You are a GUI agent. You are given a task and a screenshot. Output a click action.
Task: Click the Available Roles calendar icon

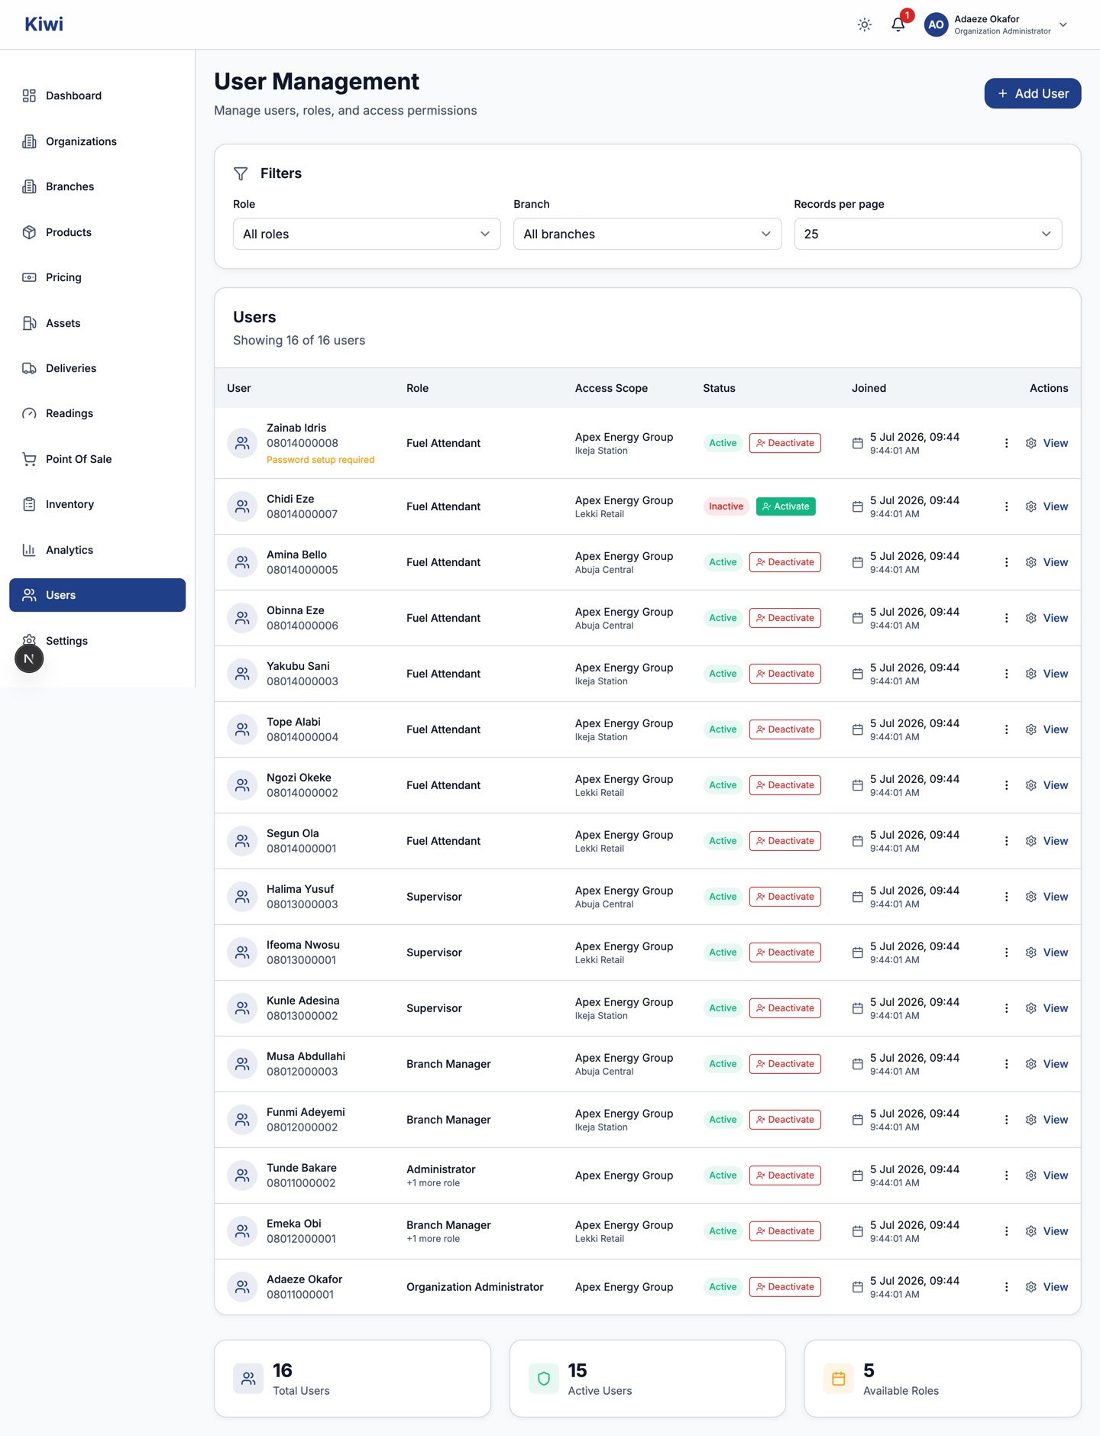tap(839, 1379)
